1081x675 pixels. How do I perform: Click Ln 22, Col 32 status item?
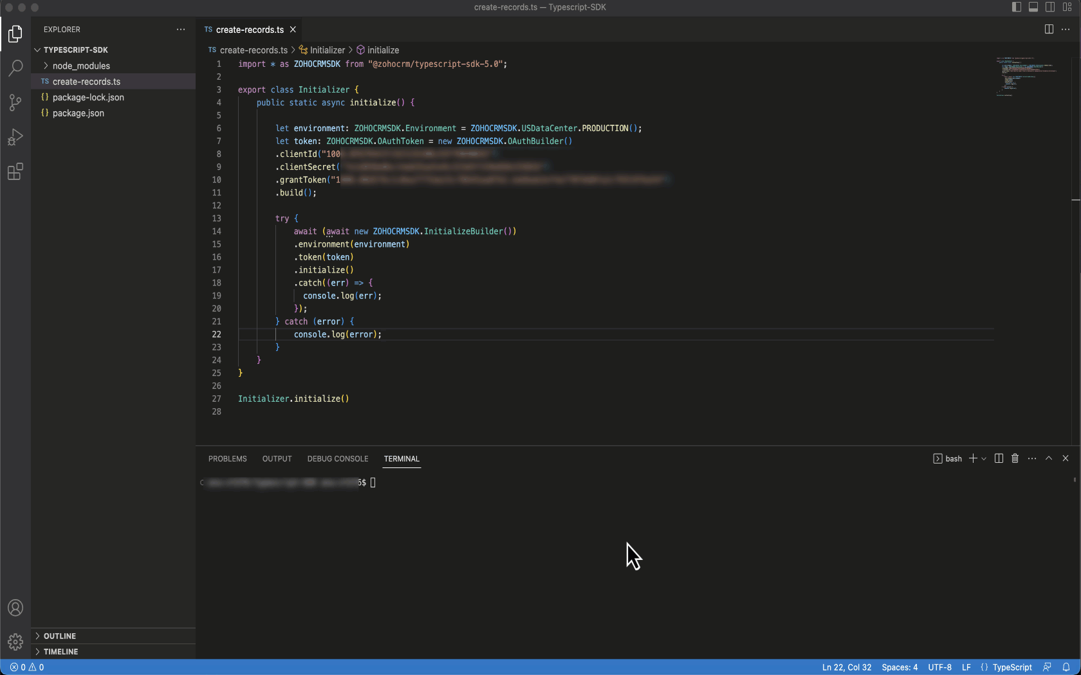(847, 667)
